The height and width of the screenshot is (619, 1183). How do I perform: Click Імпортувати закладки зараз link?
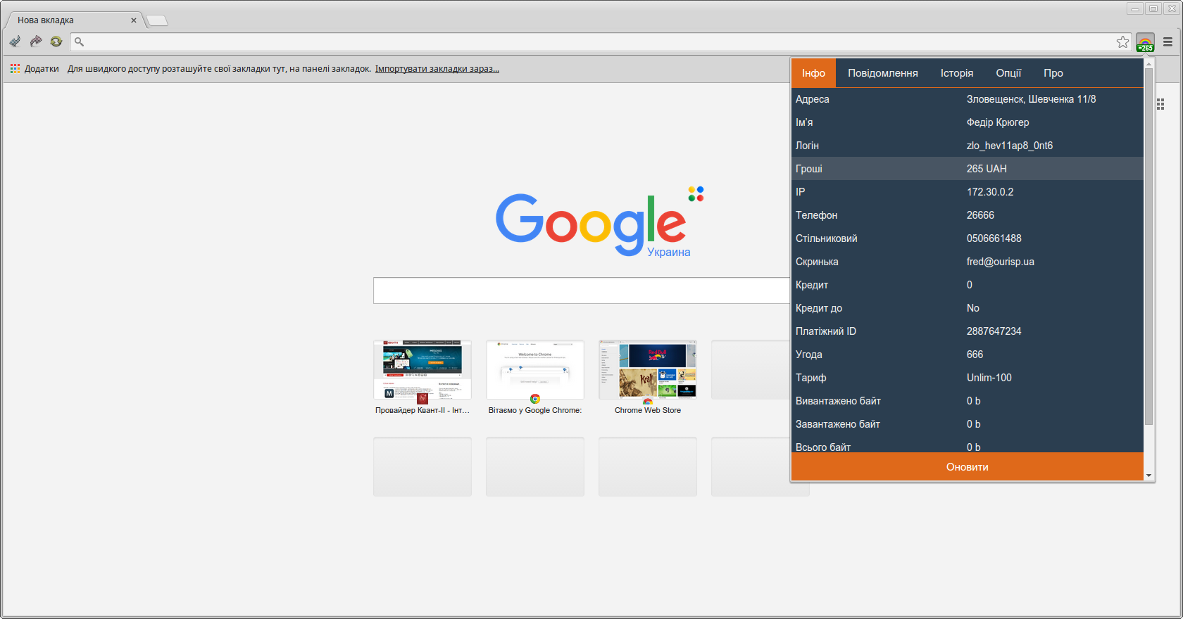[437, 69]
